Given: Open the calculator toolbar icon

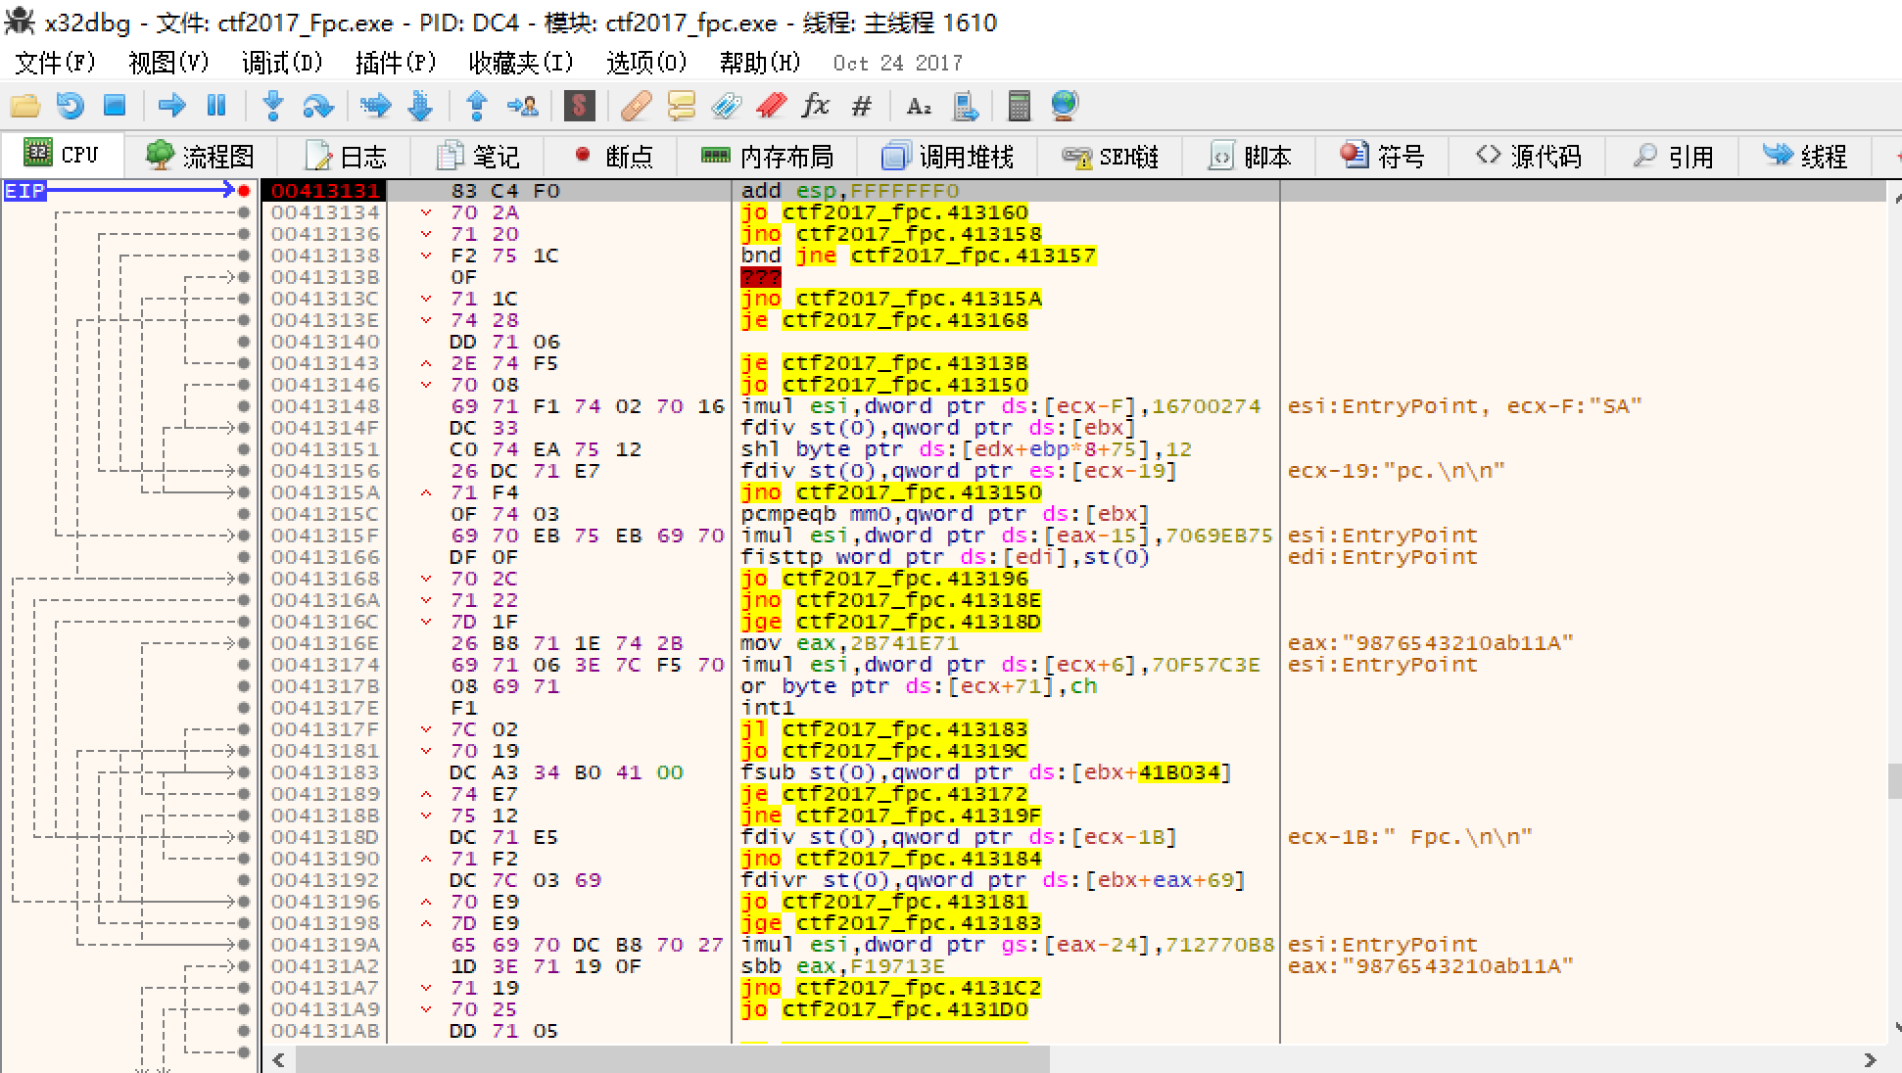Looking at the screenshot, I should (x=1019, y=106).
